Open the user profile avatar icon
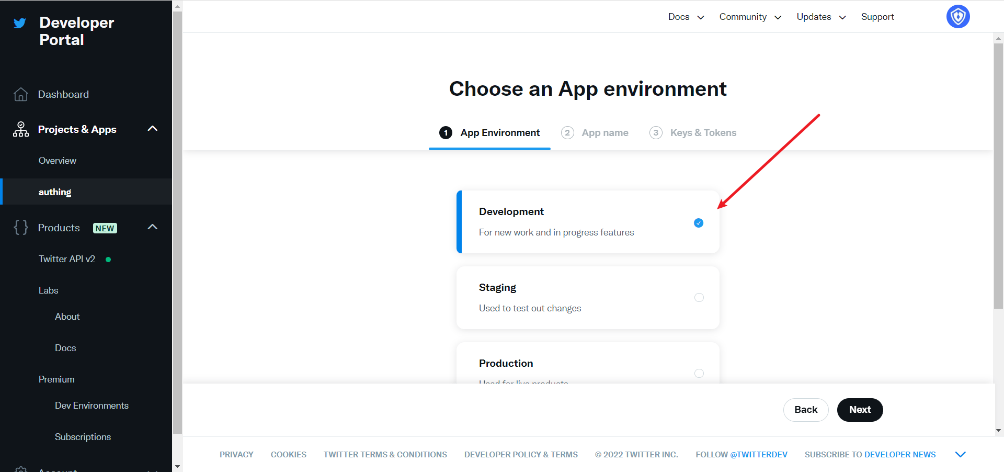 coord(957,17)
